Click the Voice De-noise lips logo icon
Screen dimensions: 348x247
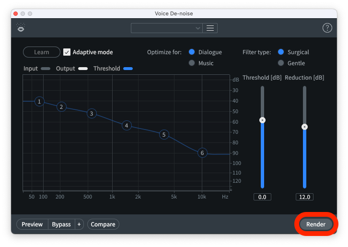[21, 28]
